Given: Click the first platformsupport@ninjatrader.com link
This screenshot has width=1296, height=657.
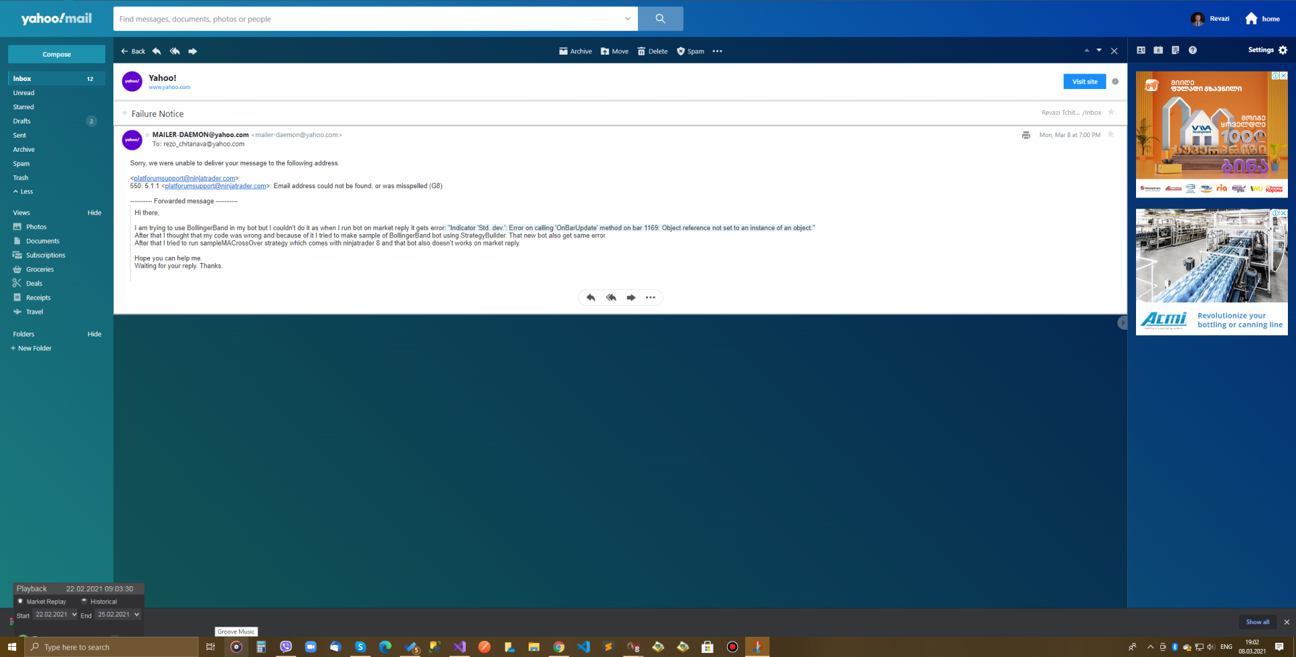Looking at the screenshot, I should 185,179.
